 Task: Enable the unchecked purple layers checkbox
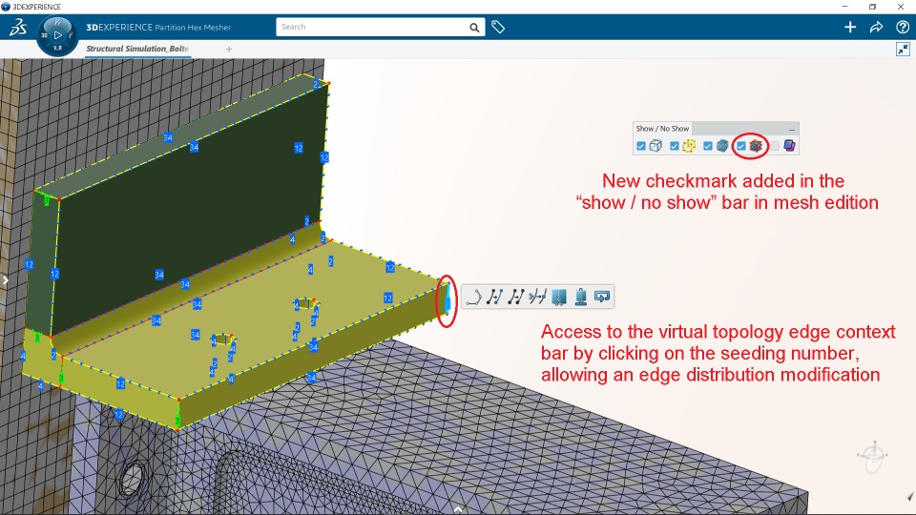(x=775, y=146)
